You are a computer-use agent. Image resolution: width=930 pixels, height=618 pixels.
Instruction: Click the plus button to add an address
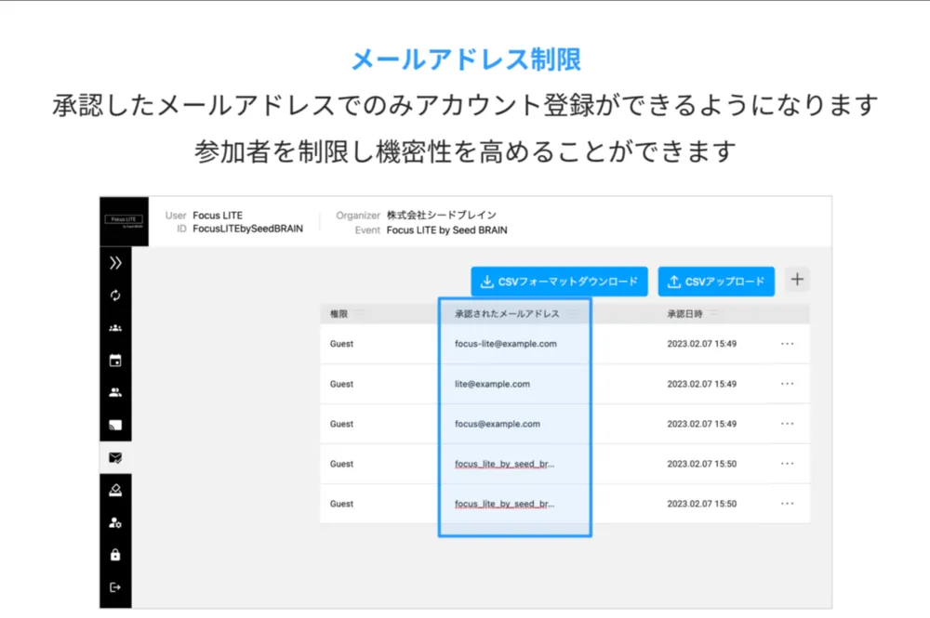(797, 279)
